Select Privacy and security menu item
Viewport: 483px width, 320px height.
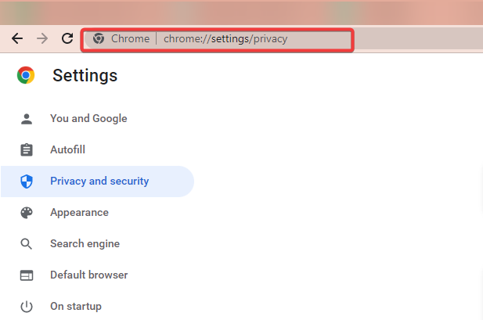(97, 181)
